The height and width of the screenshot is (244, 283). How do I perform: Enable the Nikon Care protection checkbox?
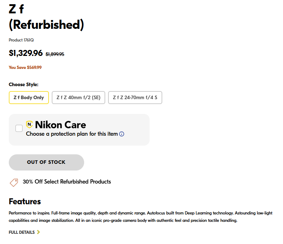(x=19, y=128)
